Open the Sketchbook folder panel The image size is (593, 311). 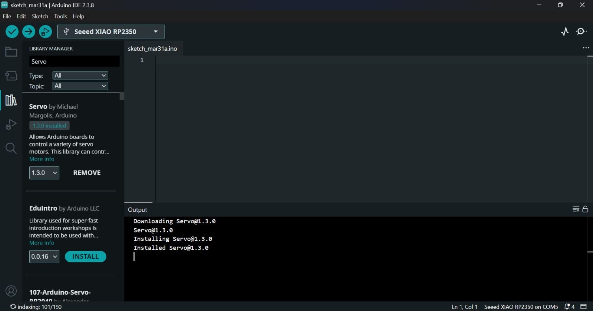11,52
